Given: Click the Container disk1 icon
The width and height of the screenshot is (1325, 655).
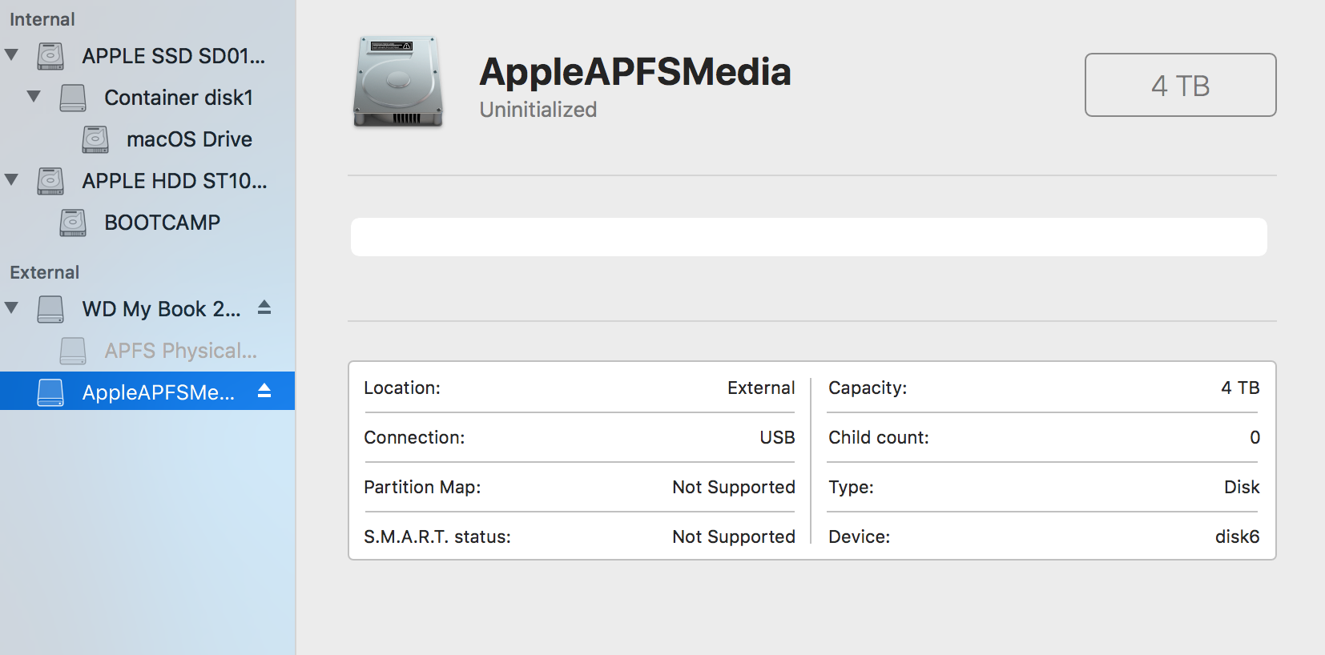Looking at the screenshot, I should click(73, 98).
